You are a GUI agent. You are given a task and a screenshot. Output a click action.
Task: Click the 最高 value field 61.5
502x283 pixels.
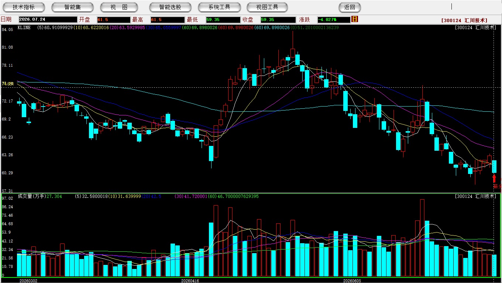point(168,20)
